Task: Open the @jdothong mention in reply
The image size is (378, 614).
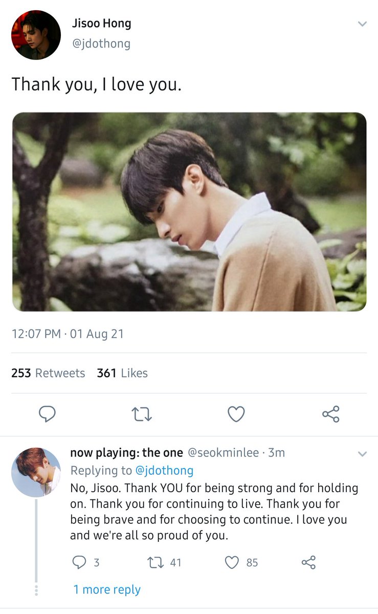Action: click(x=164, y=470)
